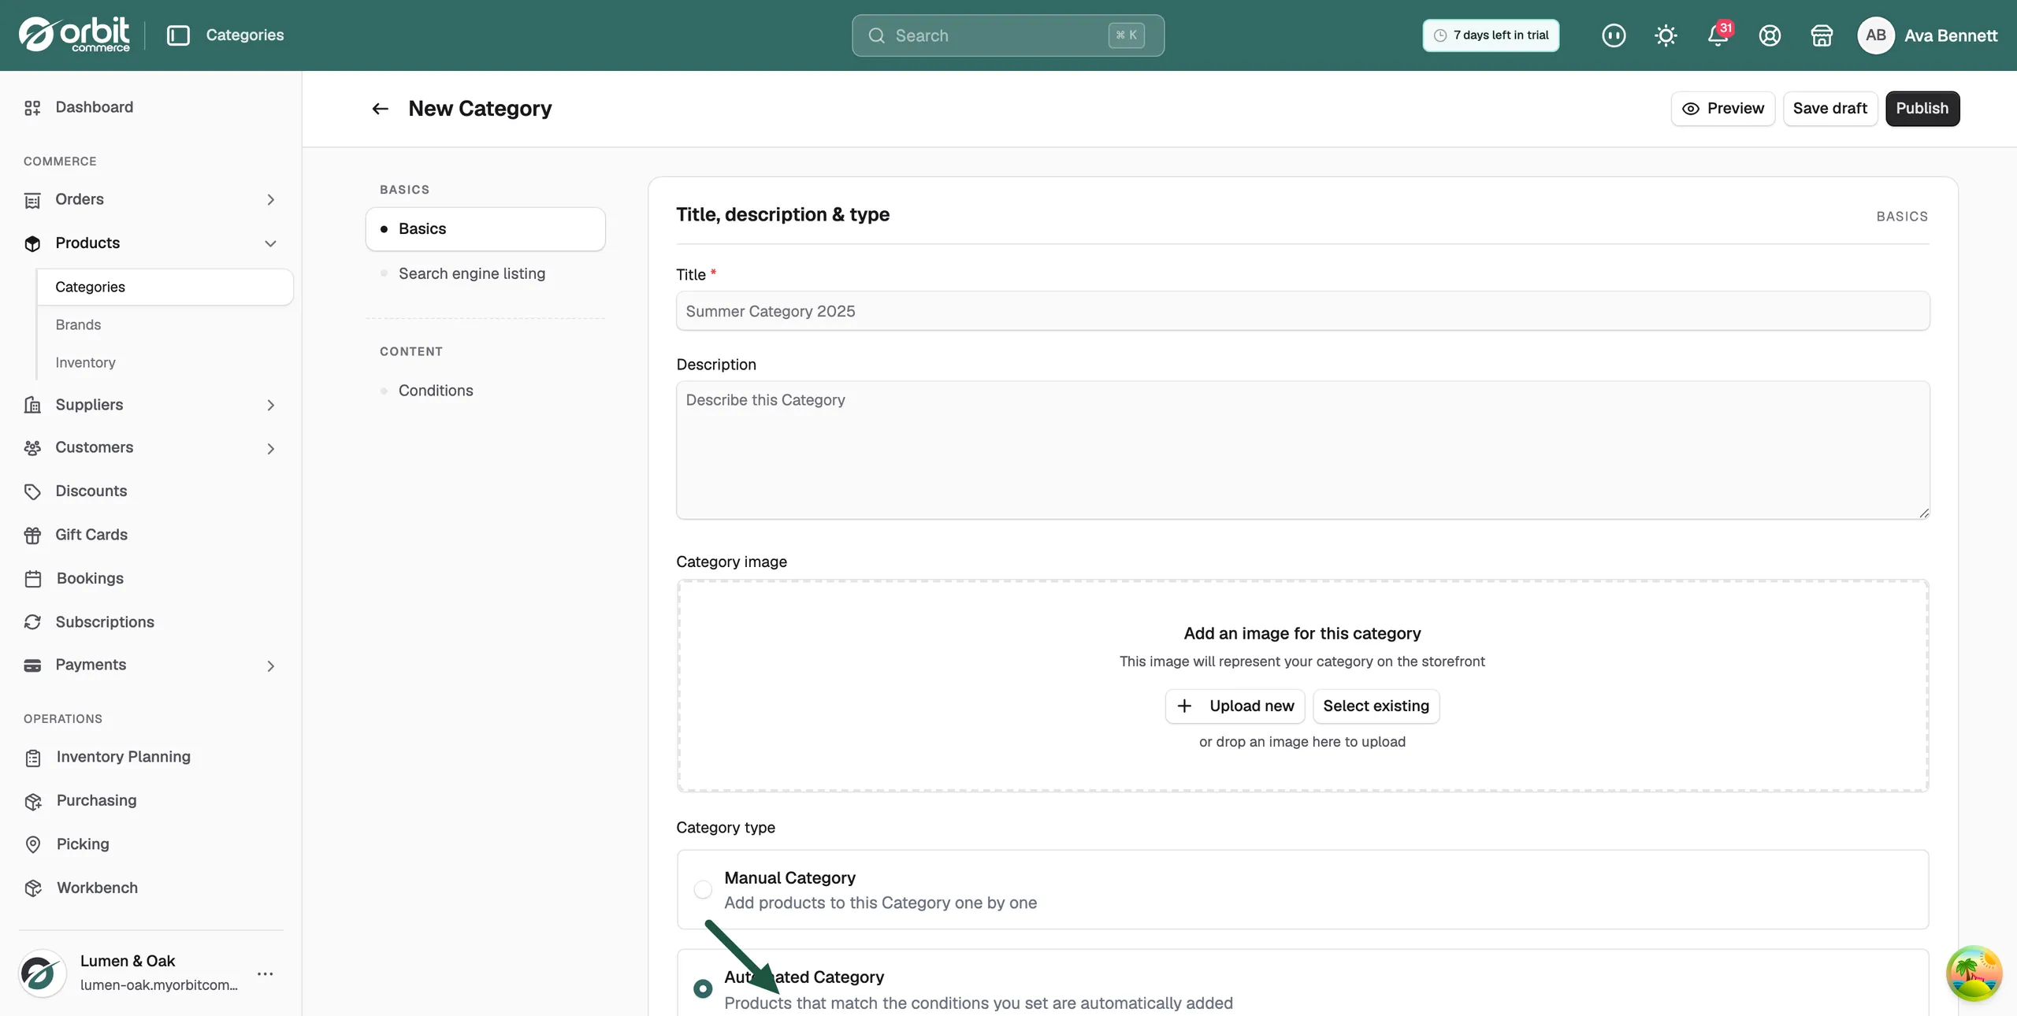Toggle the sidebar panel icon

[179, 35]
